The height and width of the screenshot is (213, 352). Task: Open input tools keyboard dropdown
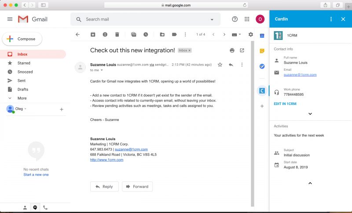(236, 35)
